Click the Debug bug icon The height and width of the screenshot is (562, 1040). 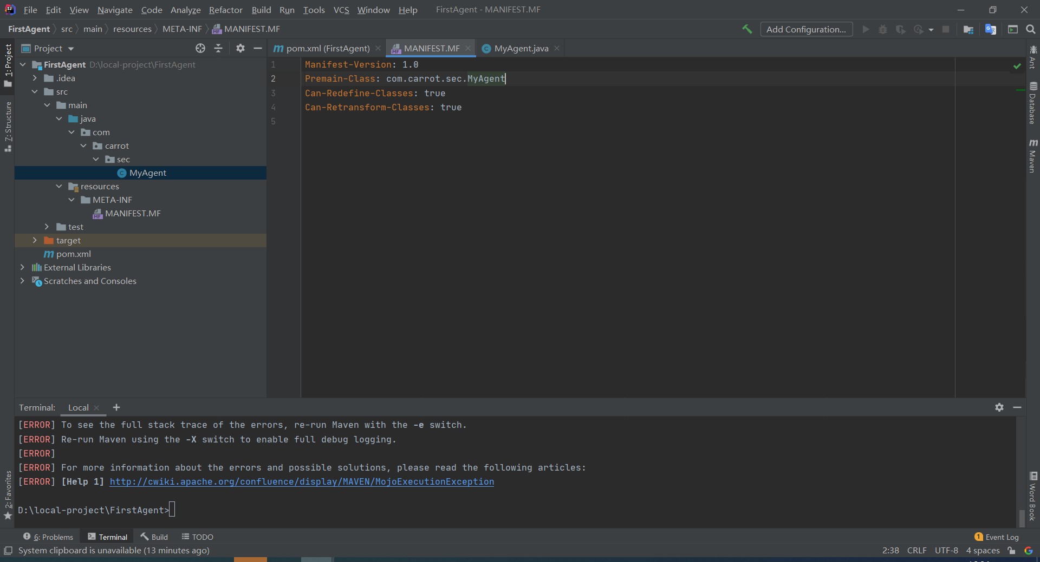pos(883,29)
